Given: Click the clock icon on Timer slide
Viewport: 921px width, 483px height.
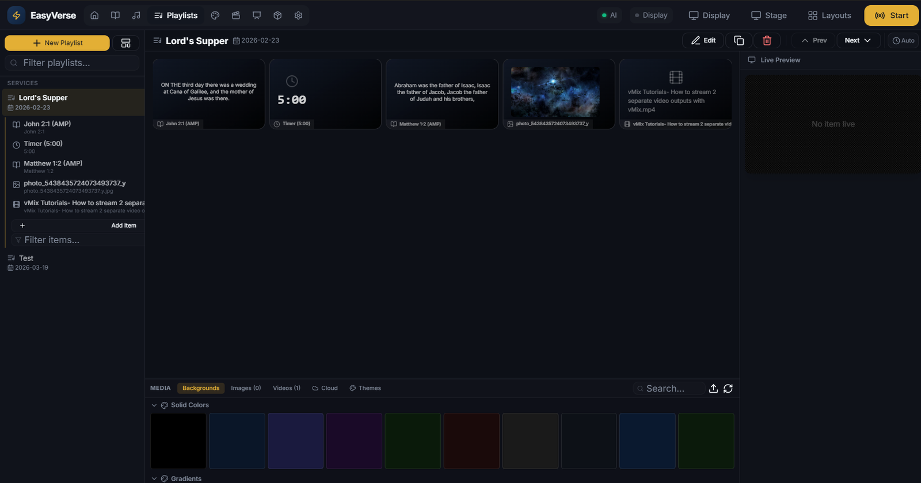Looking at the screenshot, I should [292, 81].
